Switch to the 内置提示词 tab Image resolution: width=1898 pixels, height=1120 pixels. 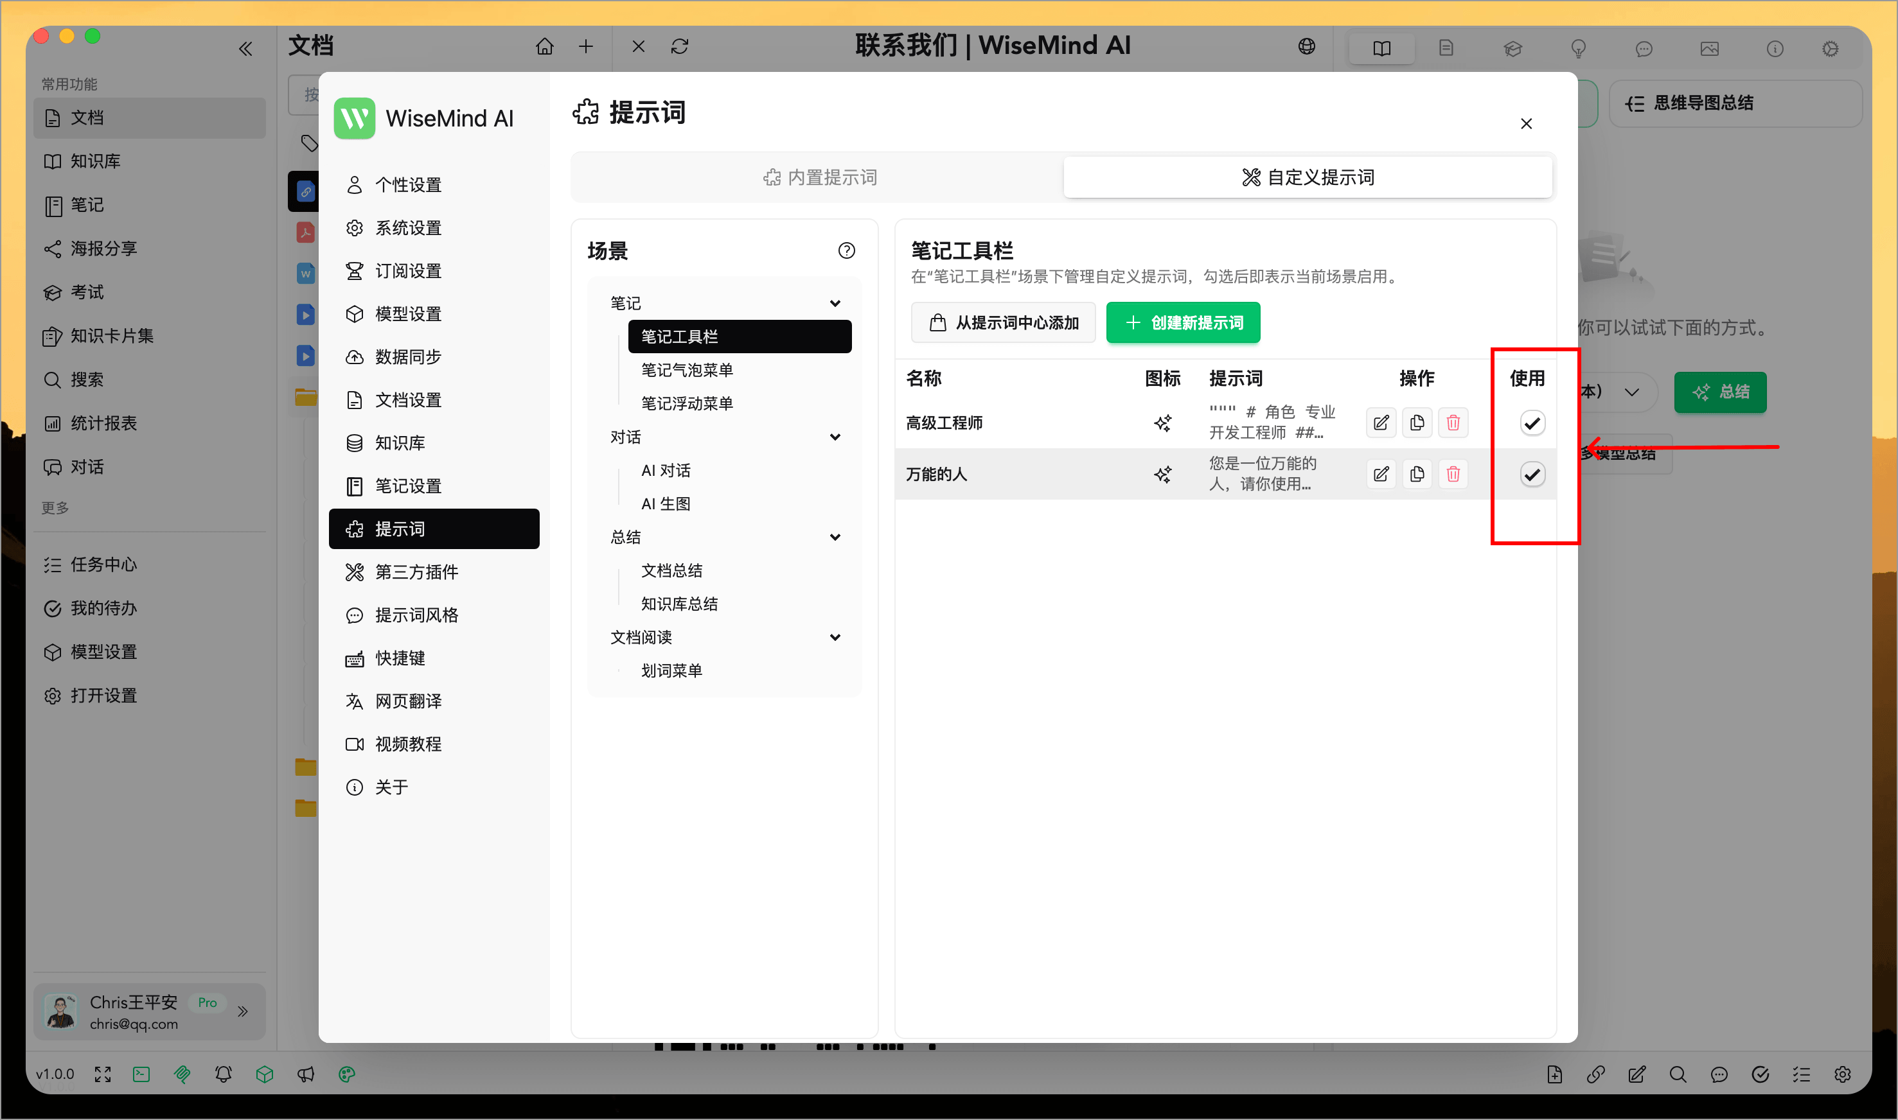819,177
